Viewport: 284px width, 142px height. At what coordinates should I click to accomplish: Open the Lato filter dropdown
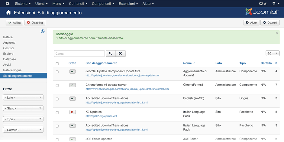click(23, 97)
